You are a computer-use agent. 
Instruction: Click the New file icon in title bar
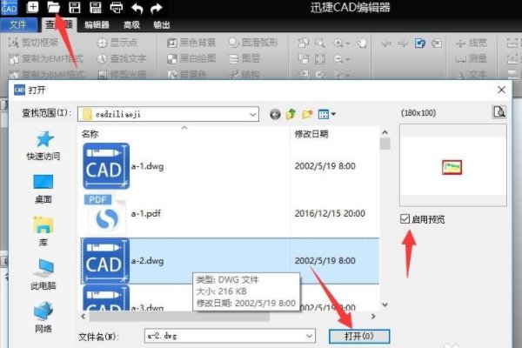point(32,7)
